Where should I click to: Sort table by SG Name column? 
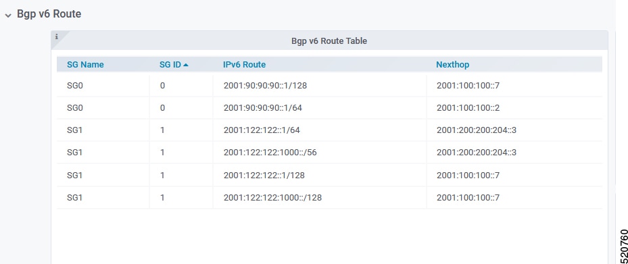point(85,64)
